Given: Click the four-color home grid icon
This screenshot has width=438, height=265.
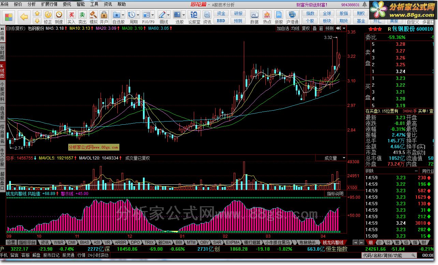Looking at the screenshot, I should (x=9, y=17).
